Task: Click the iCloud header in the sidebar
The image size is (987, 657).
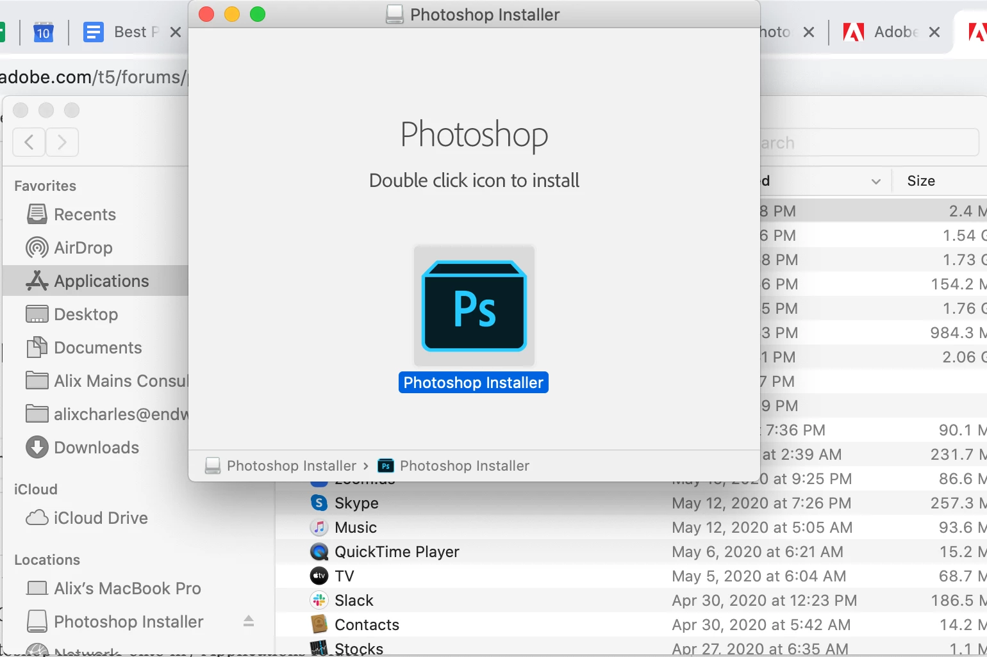Action: (36, 489)
